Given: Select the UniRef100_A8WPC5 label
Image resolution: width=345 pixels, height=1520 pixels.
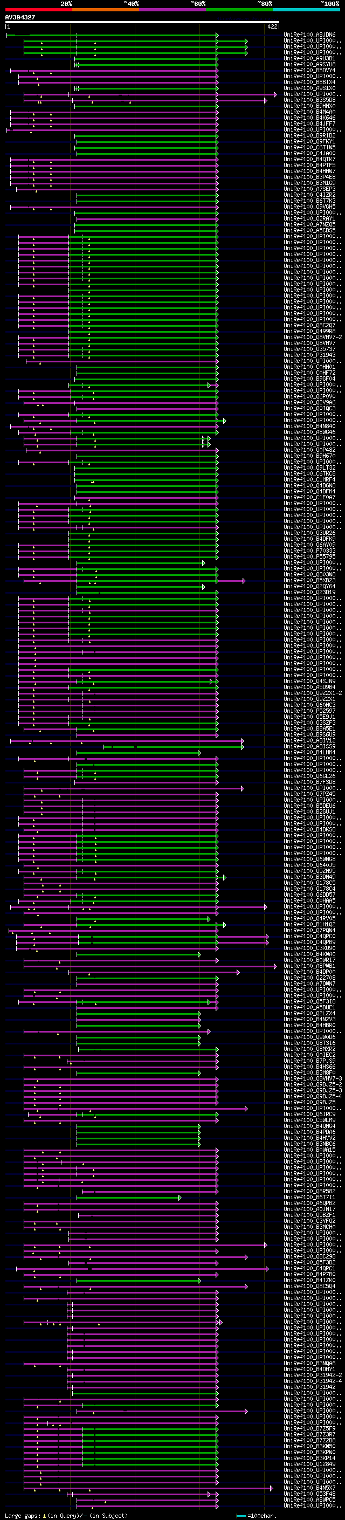Looking at the screenshot, I should click(x=309, y=1500).
